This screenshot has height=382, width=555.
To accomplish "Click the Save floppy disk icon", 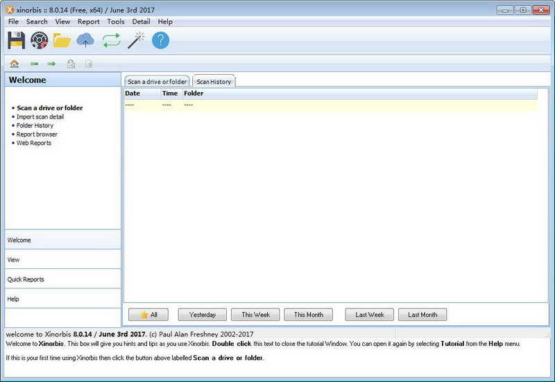I will click(x=16, y=40).
